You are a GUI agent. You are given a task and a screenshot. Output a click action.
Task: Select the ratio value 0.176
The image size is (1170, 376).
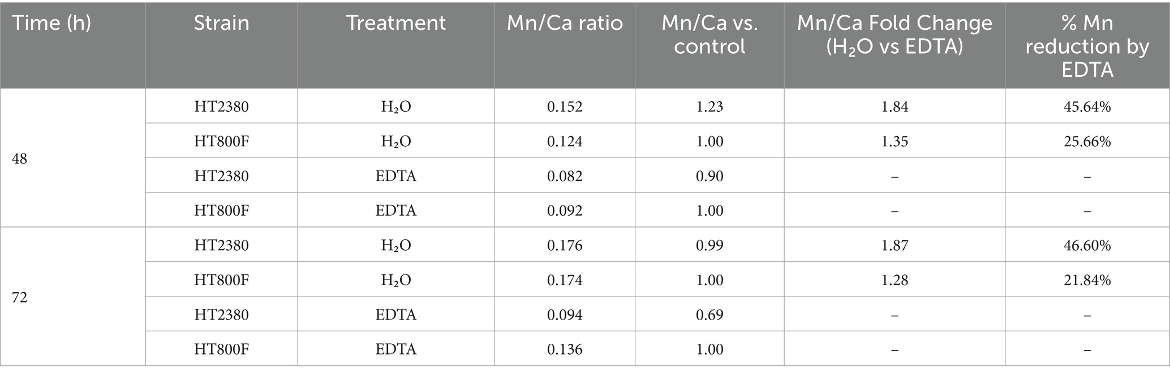coord(565,246)
